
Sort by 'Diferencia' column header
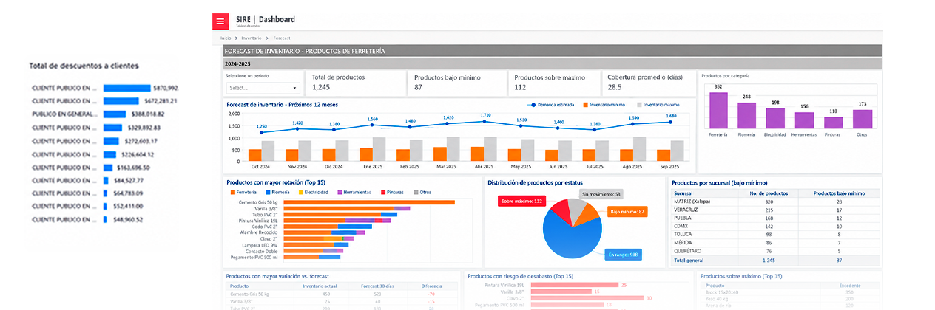click(x=432, y=286)
